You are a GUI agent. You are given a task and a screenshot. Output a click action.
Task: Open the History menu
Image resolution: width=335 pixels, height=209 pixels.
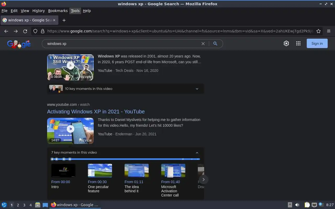pyautogui.click(x=38, y=11)
